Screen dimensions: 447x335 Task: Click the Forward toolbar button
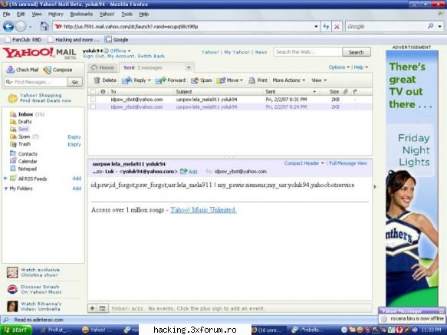170,80
